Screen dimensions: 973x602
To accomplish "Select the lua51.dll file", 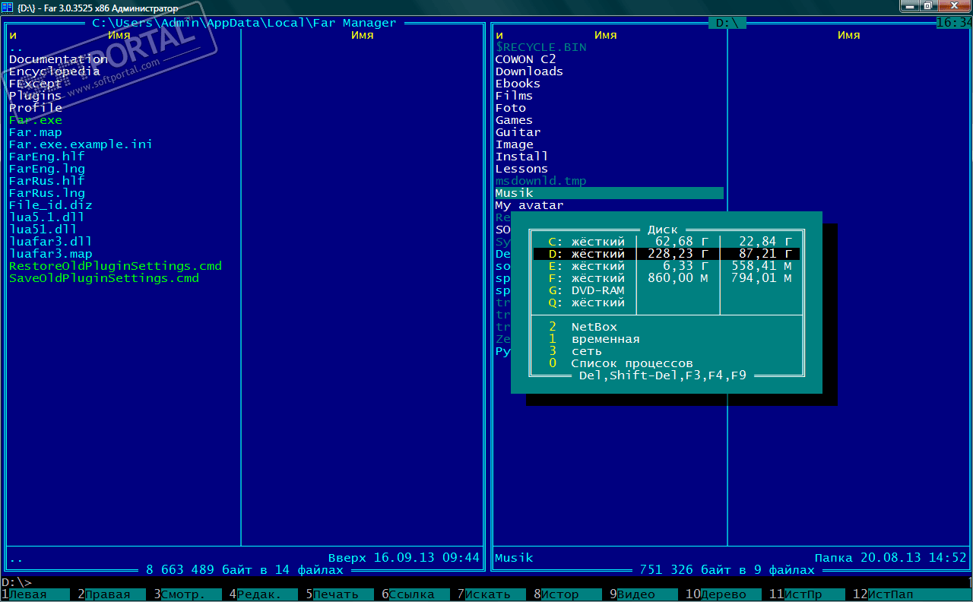I will (43, 230).
